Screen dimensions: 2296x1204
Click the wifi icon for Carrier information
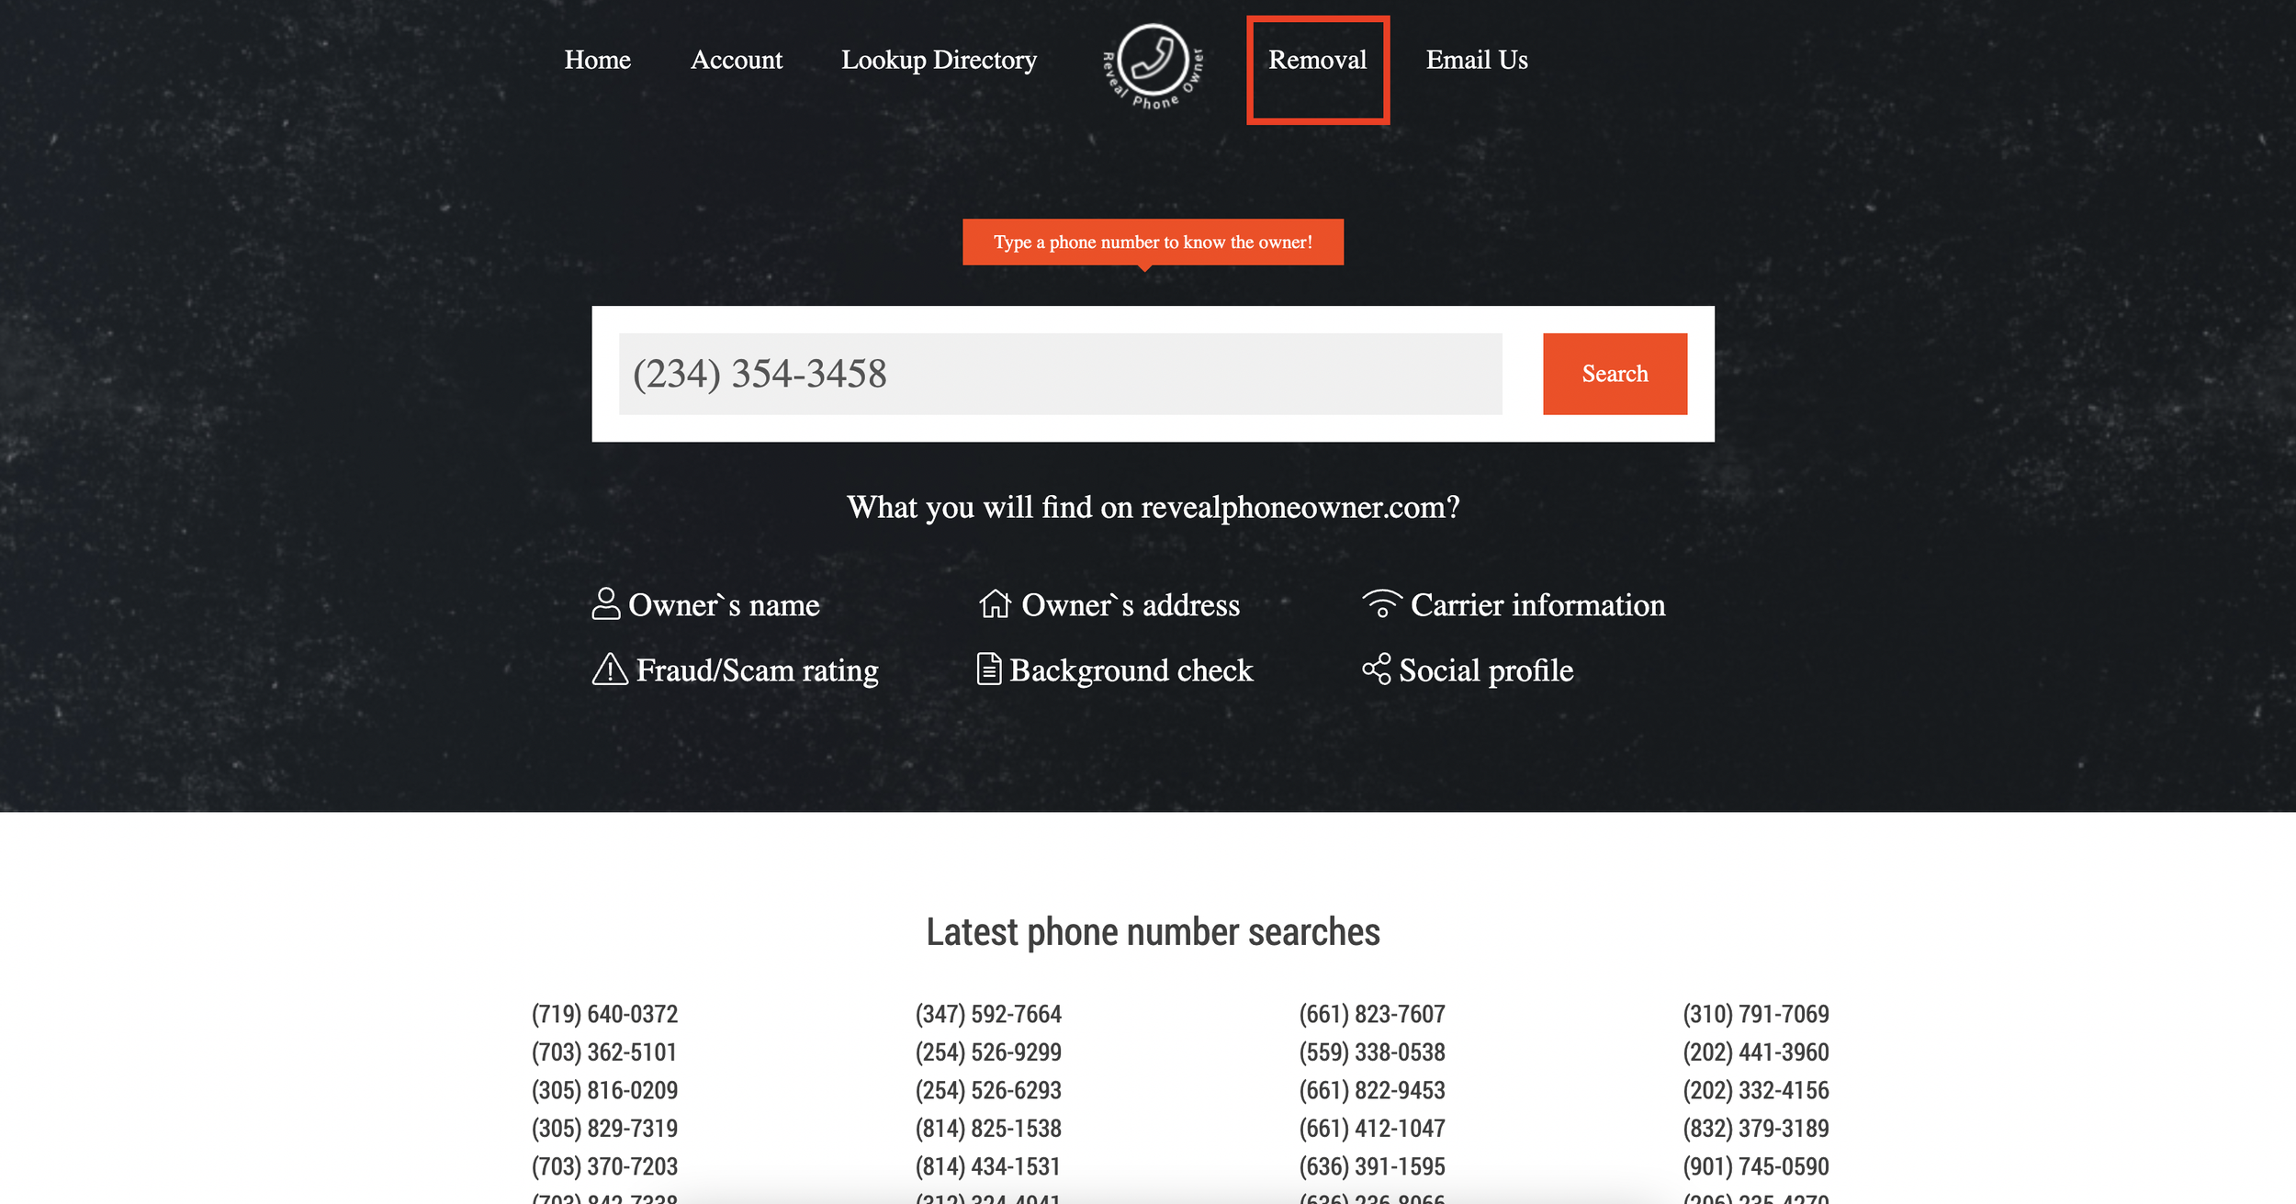1380,604
